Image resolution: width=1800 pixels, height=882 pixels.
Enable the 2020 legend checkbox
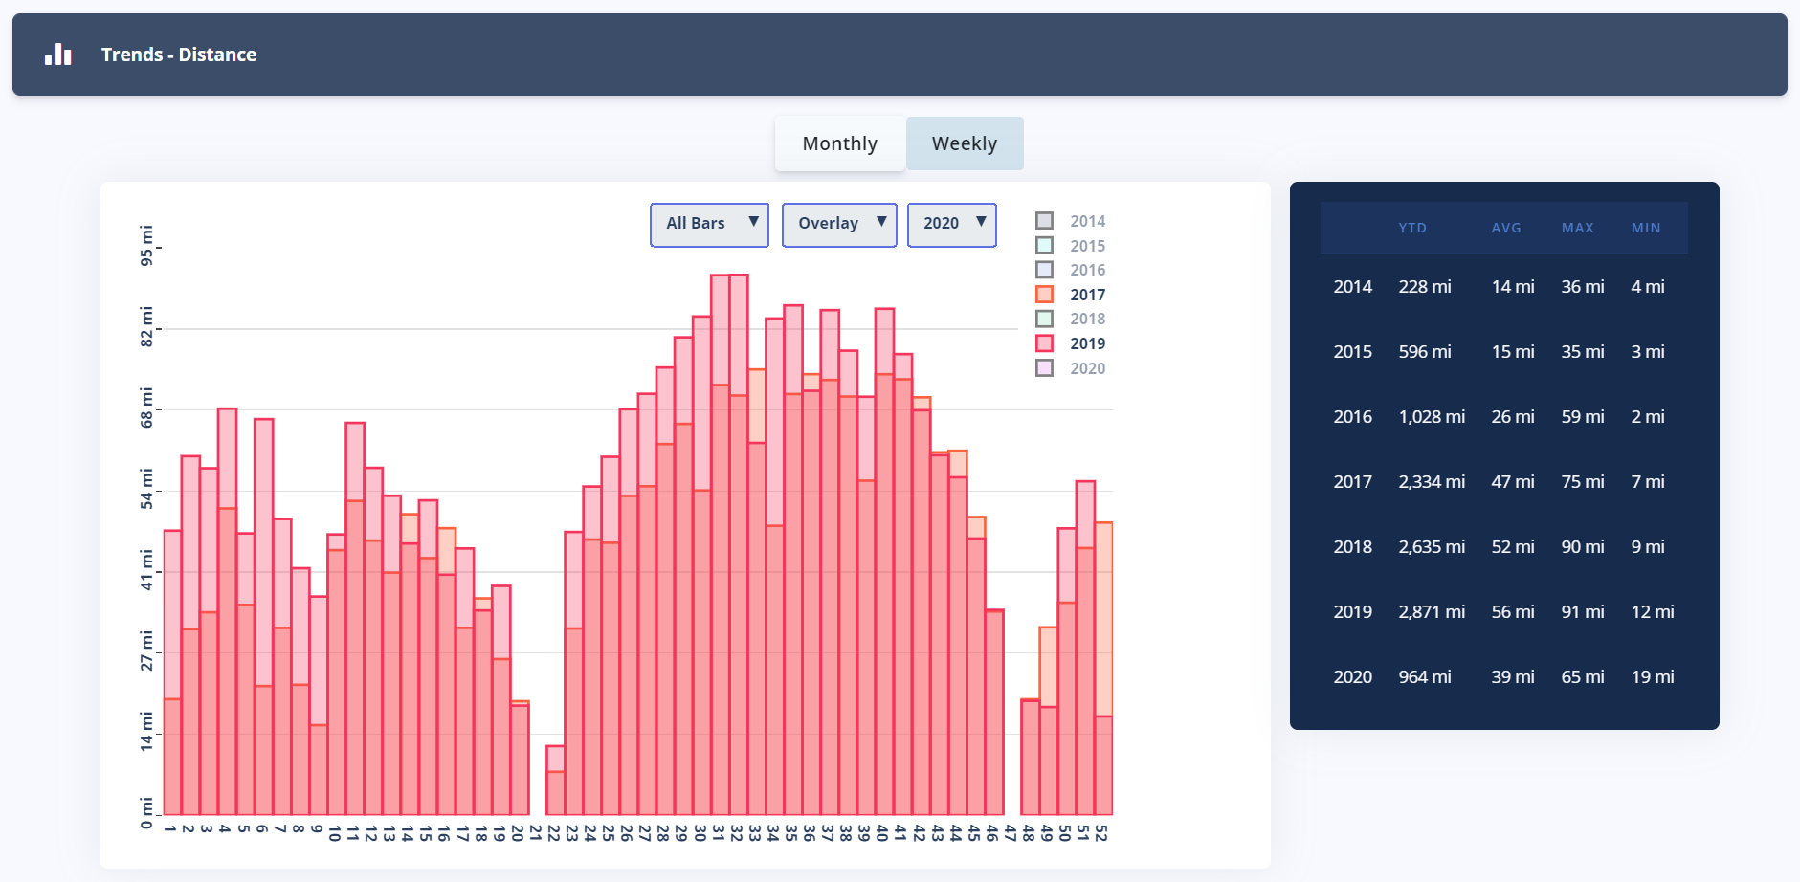(x=1044, y=368)
